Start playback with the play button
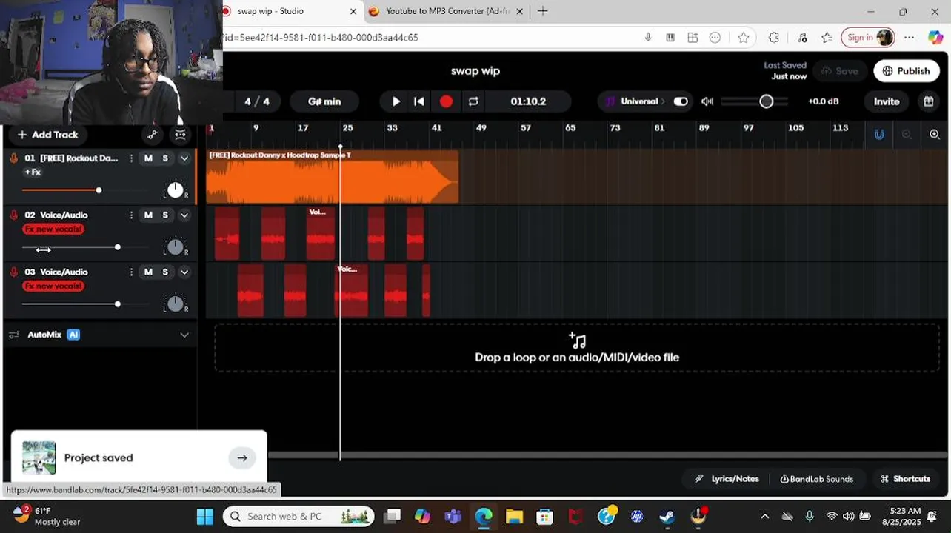 click(x=396, y=101)
